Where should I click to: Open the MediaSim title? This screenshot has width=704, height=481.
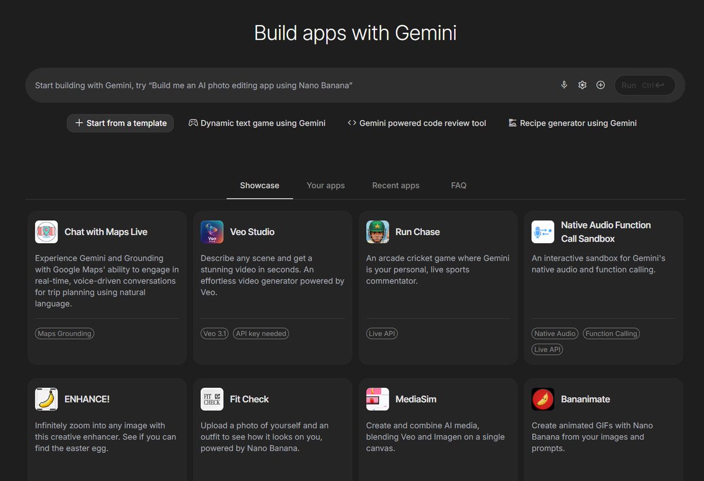pyautogui.click(x=416, y=399)
